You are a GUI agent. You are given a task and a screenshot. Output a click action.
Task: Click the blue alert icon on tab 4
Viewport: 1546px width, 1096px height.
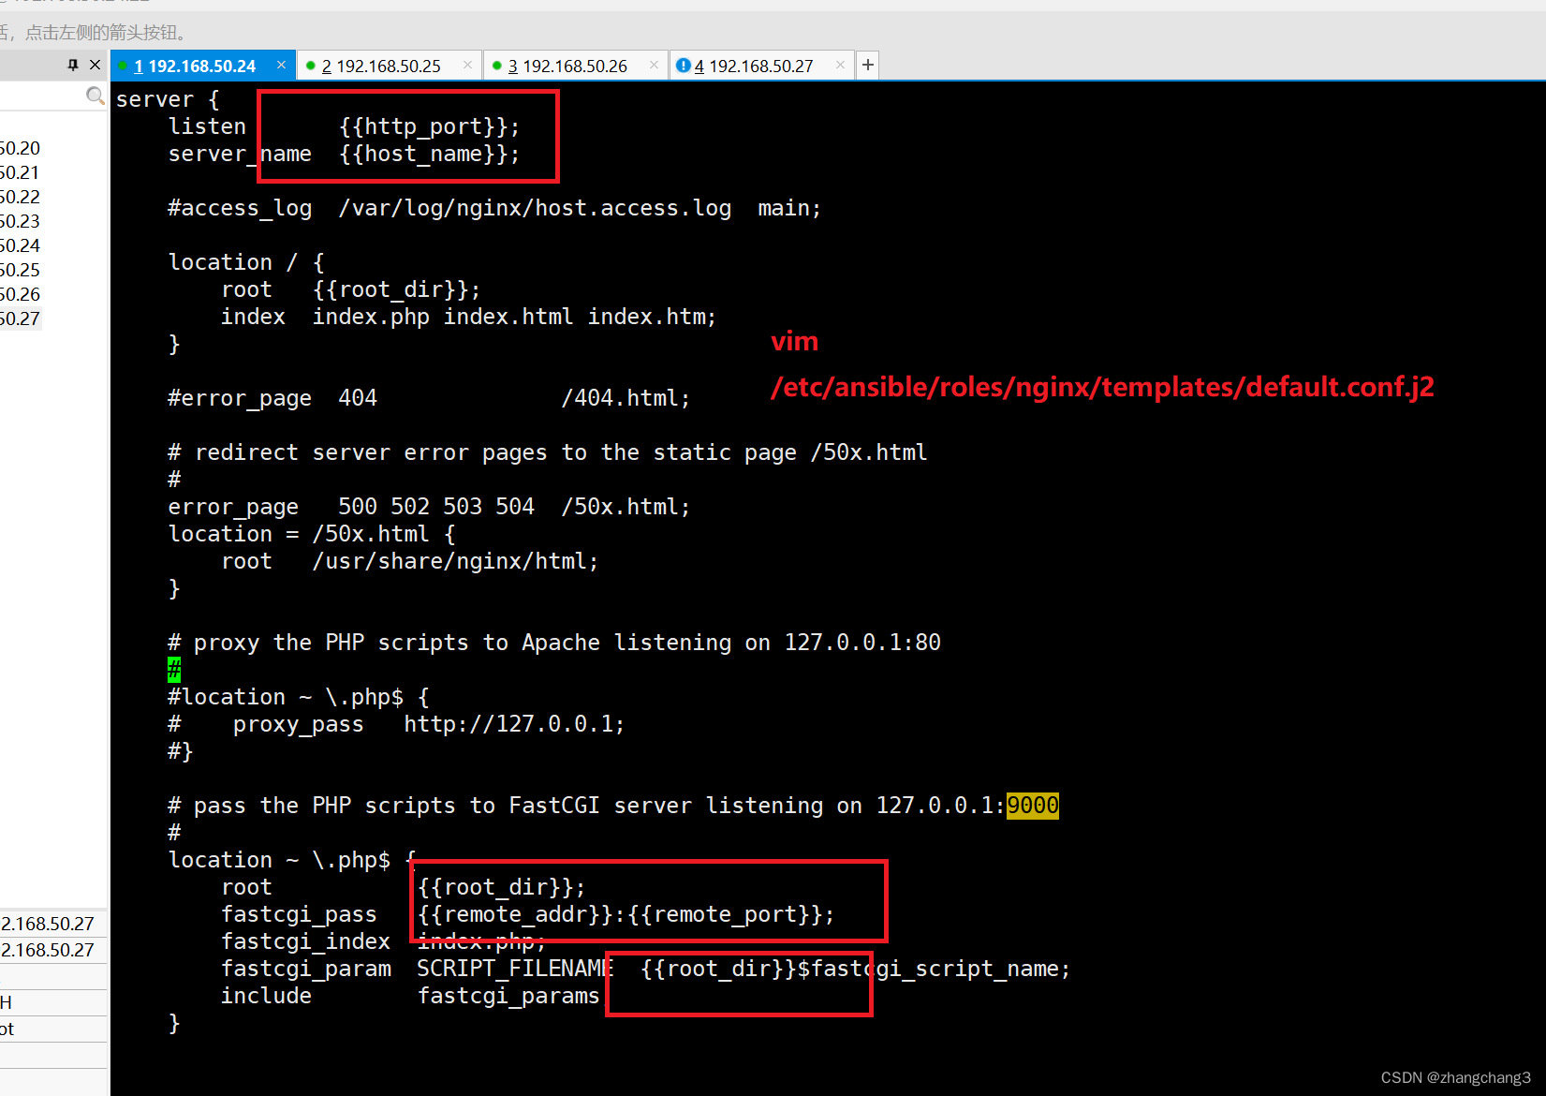[683, 66]
